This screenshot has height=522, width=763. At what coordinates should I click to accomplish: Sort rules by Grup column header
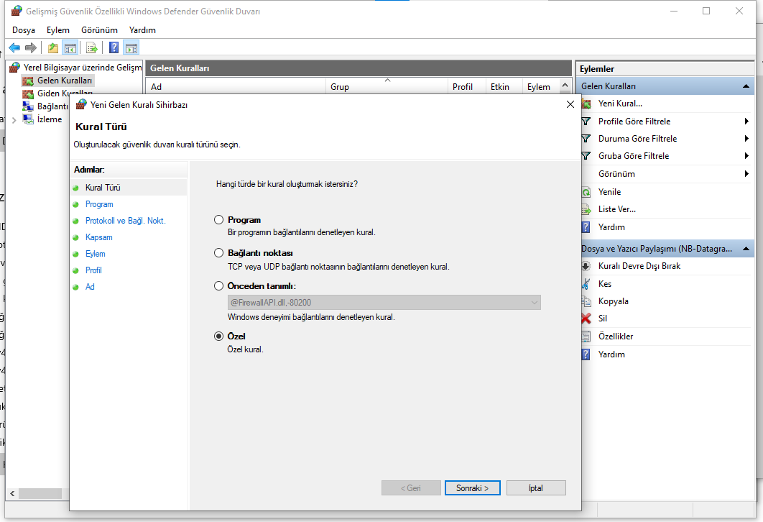pyautogui.click(x=387, y=87)
